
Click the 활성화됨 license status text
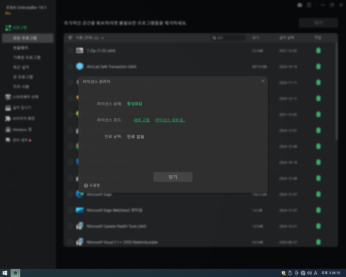pos(135,104)
